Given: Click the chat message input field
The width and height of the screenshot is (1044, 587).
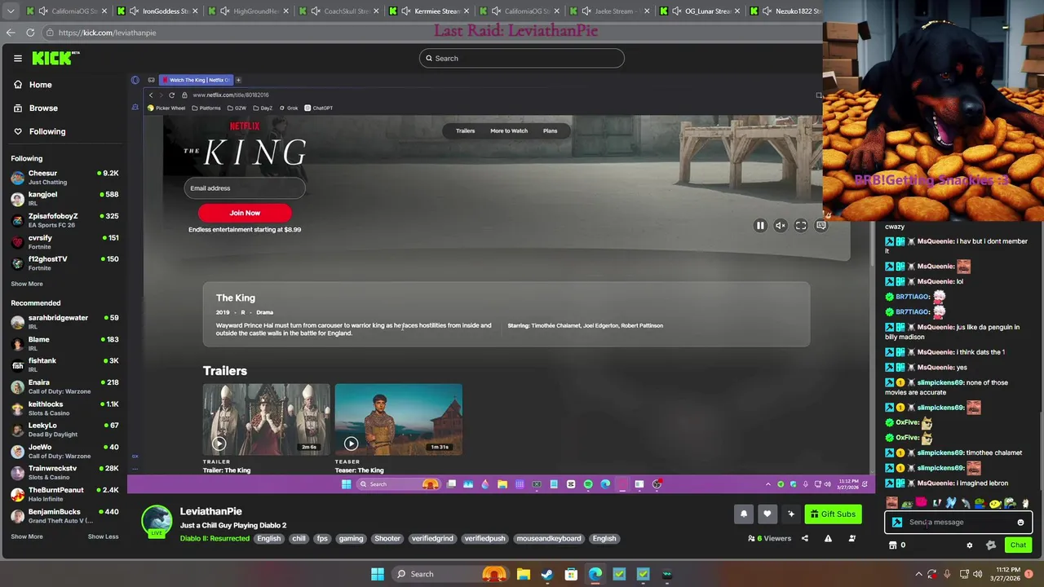Looking at the screenshot, I should (x=958, y=523).
